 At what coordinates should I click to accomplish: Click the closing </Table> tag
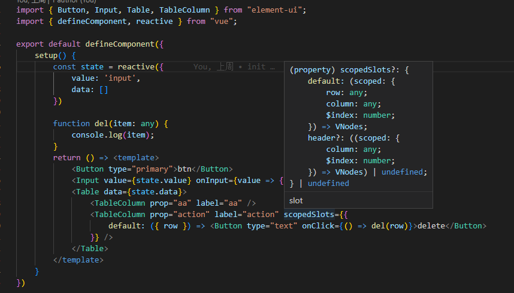point(90,249)
